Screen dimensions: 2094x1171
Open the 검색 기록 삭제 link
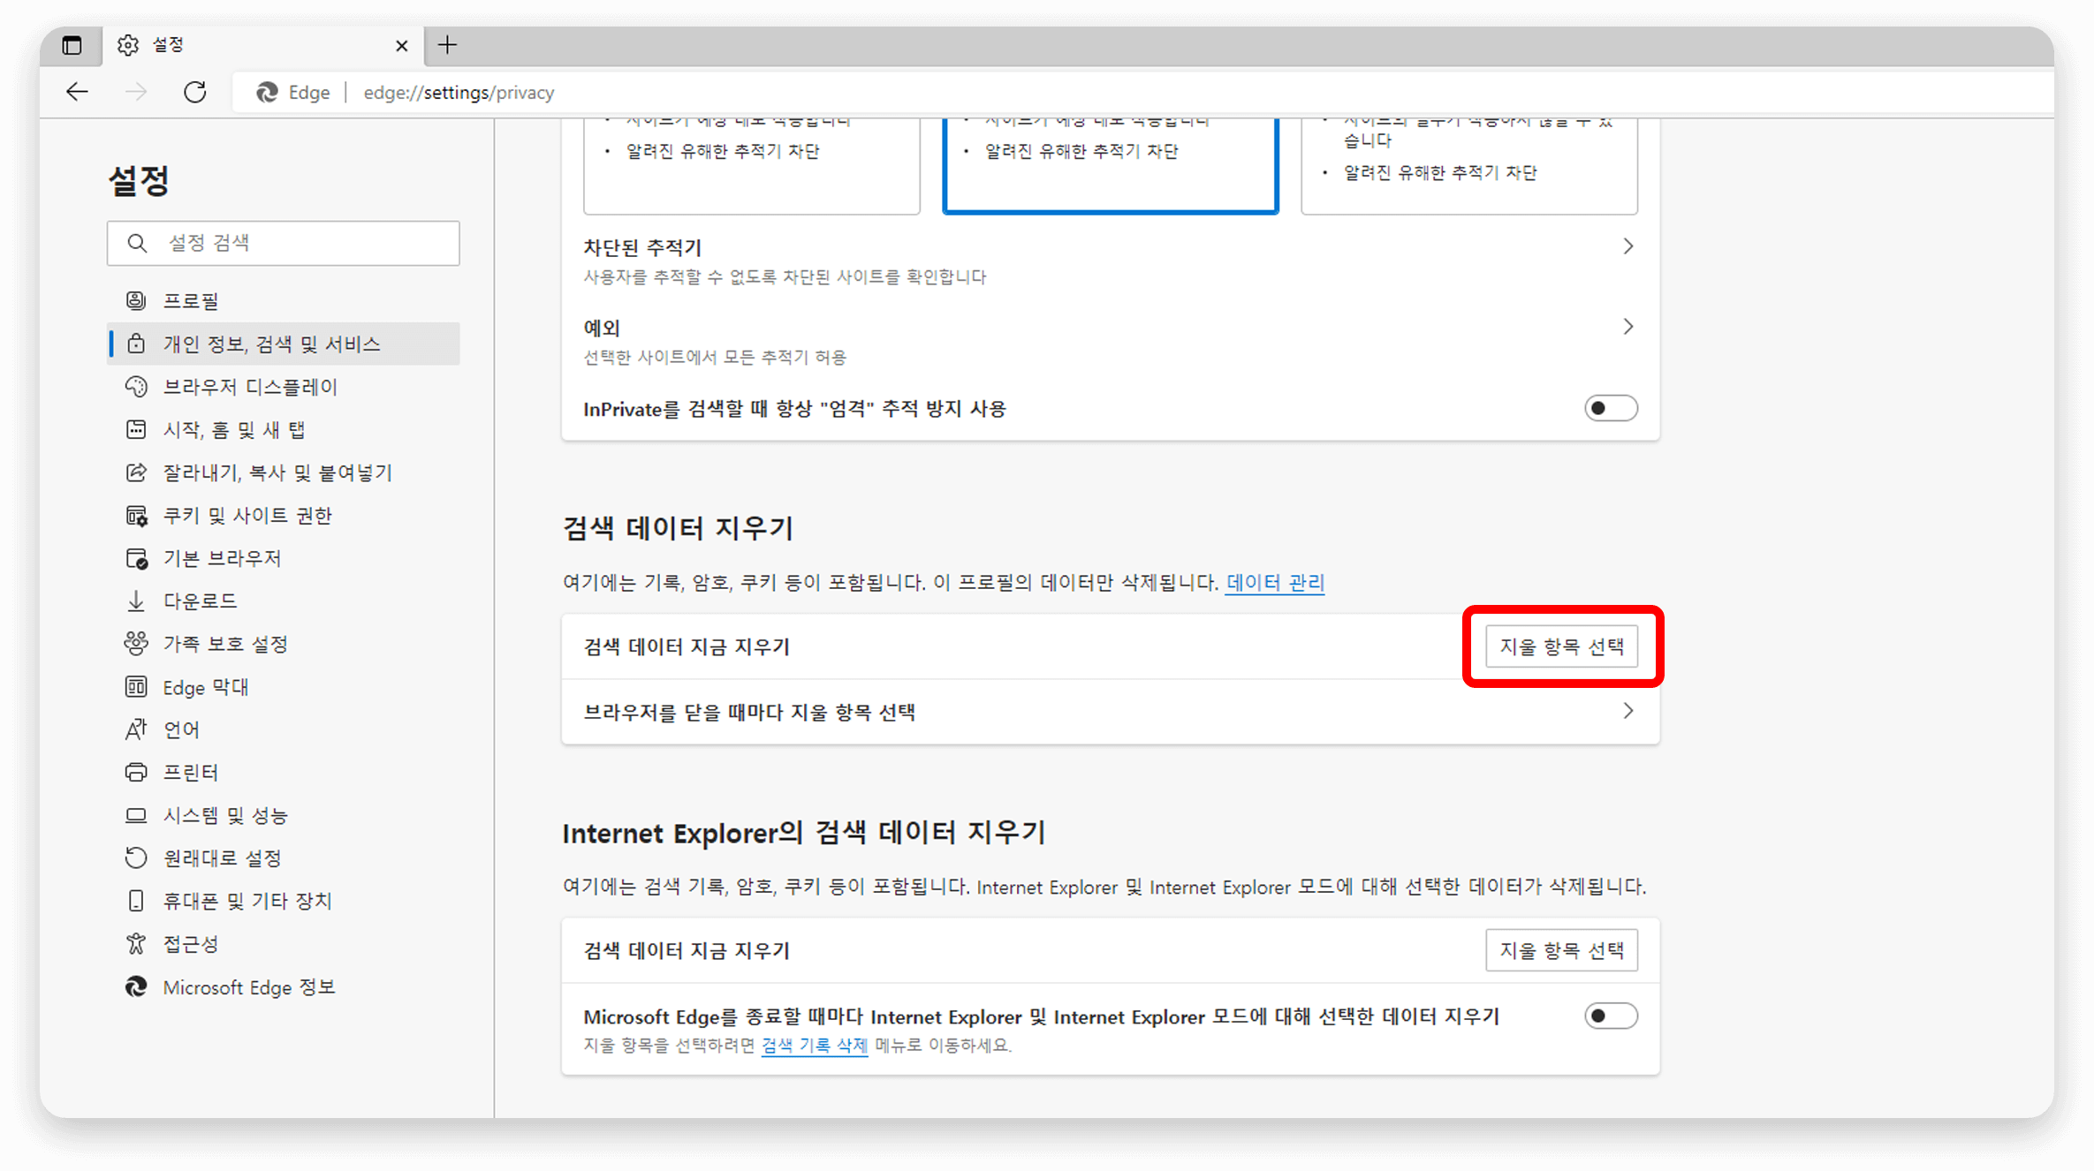[814, 1045]
